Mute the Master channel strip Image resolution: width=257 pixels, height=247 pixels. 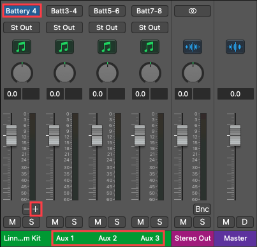[226, 222]
